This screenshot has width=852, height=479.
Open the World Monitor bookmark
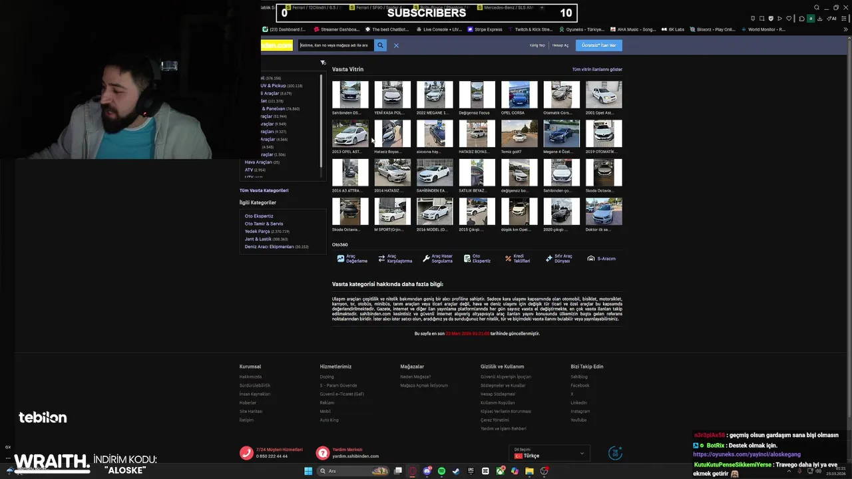[763, 29]
